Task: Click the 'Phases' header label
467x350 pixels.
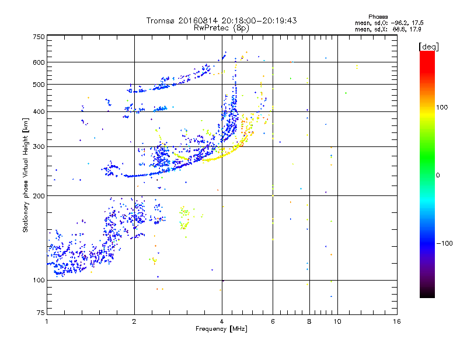Action: tap(378, 17)
